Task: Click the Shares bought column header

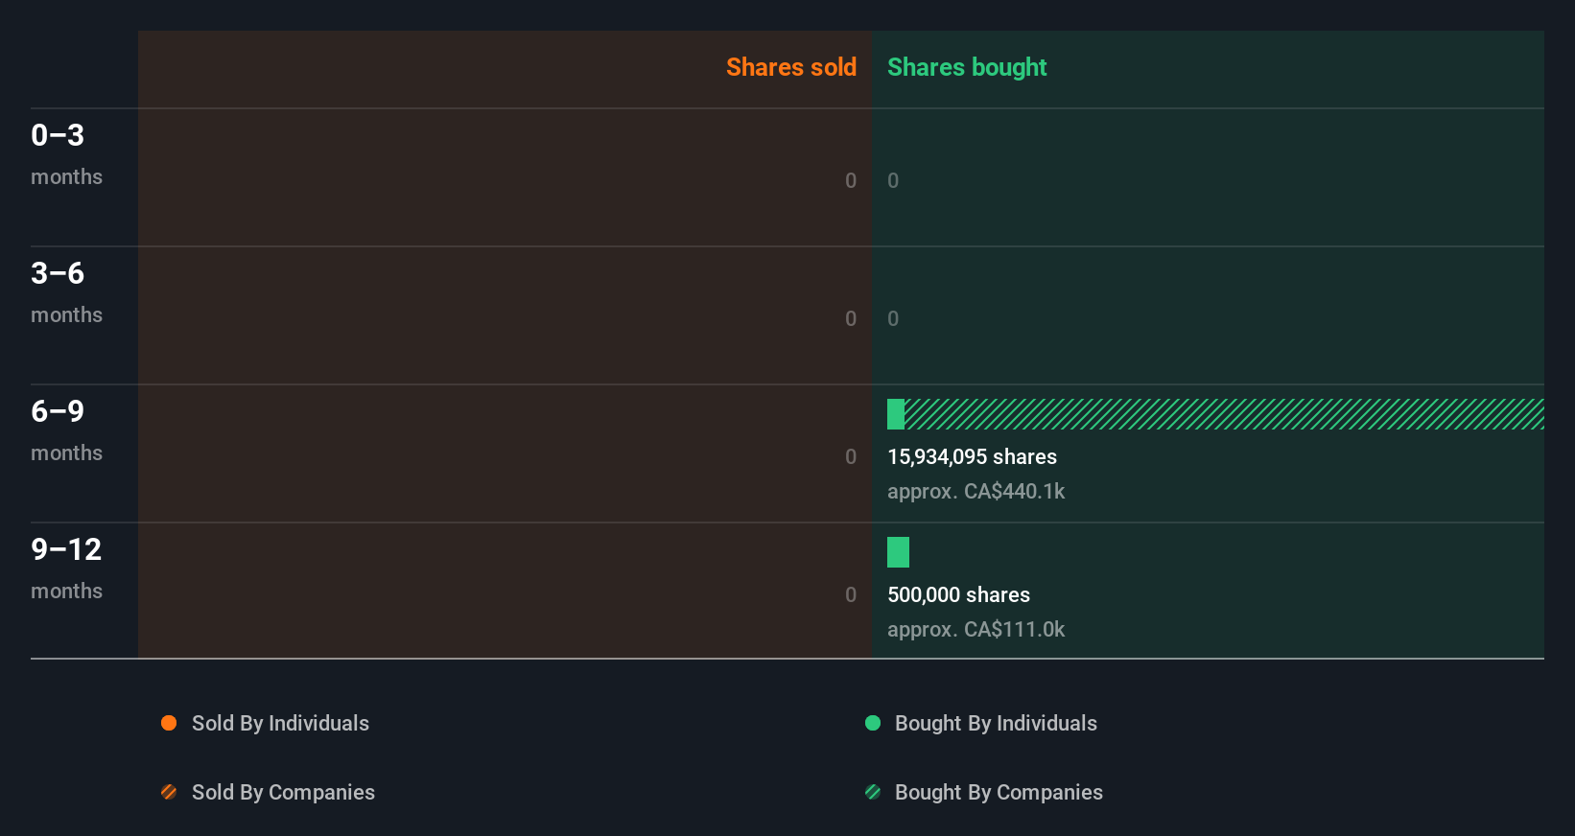Action: click(x=967, y=67)
